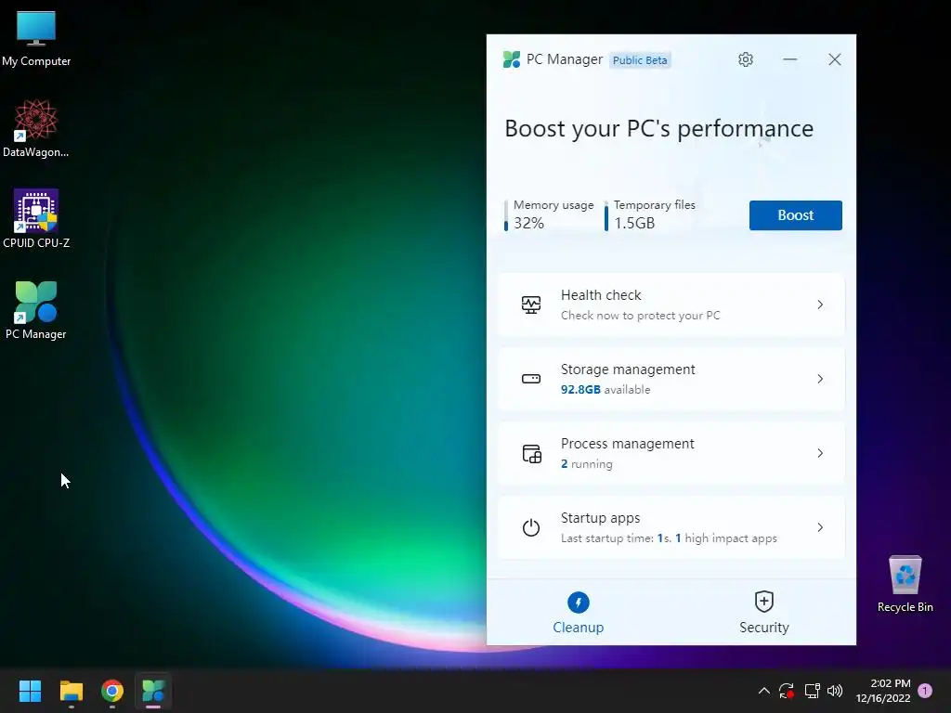Open the clock showing 2:02 PM
Screen dimensions: 951x713
(883, 691)
